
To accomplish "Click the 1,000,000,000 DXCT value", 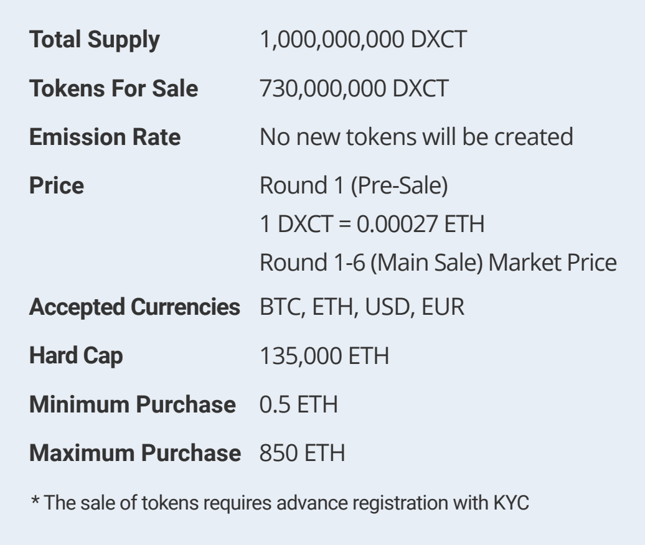I will coord(363,40).
